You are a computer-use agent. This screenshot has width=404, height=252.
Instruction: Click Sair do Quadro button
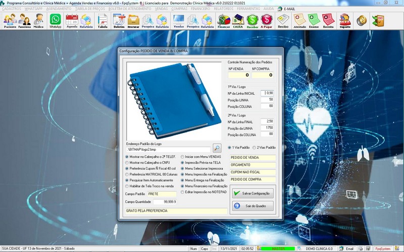coord(253,206)
